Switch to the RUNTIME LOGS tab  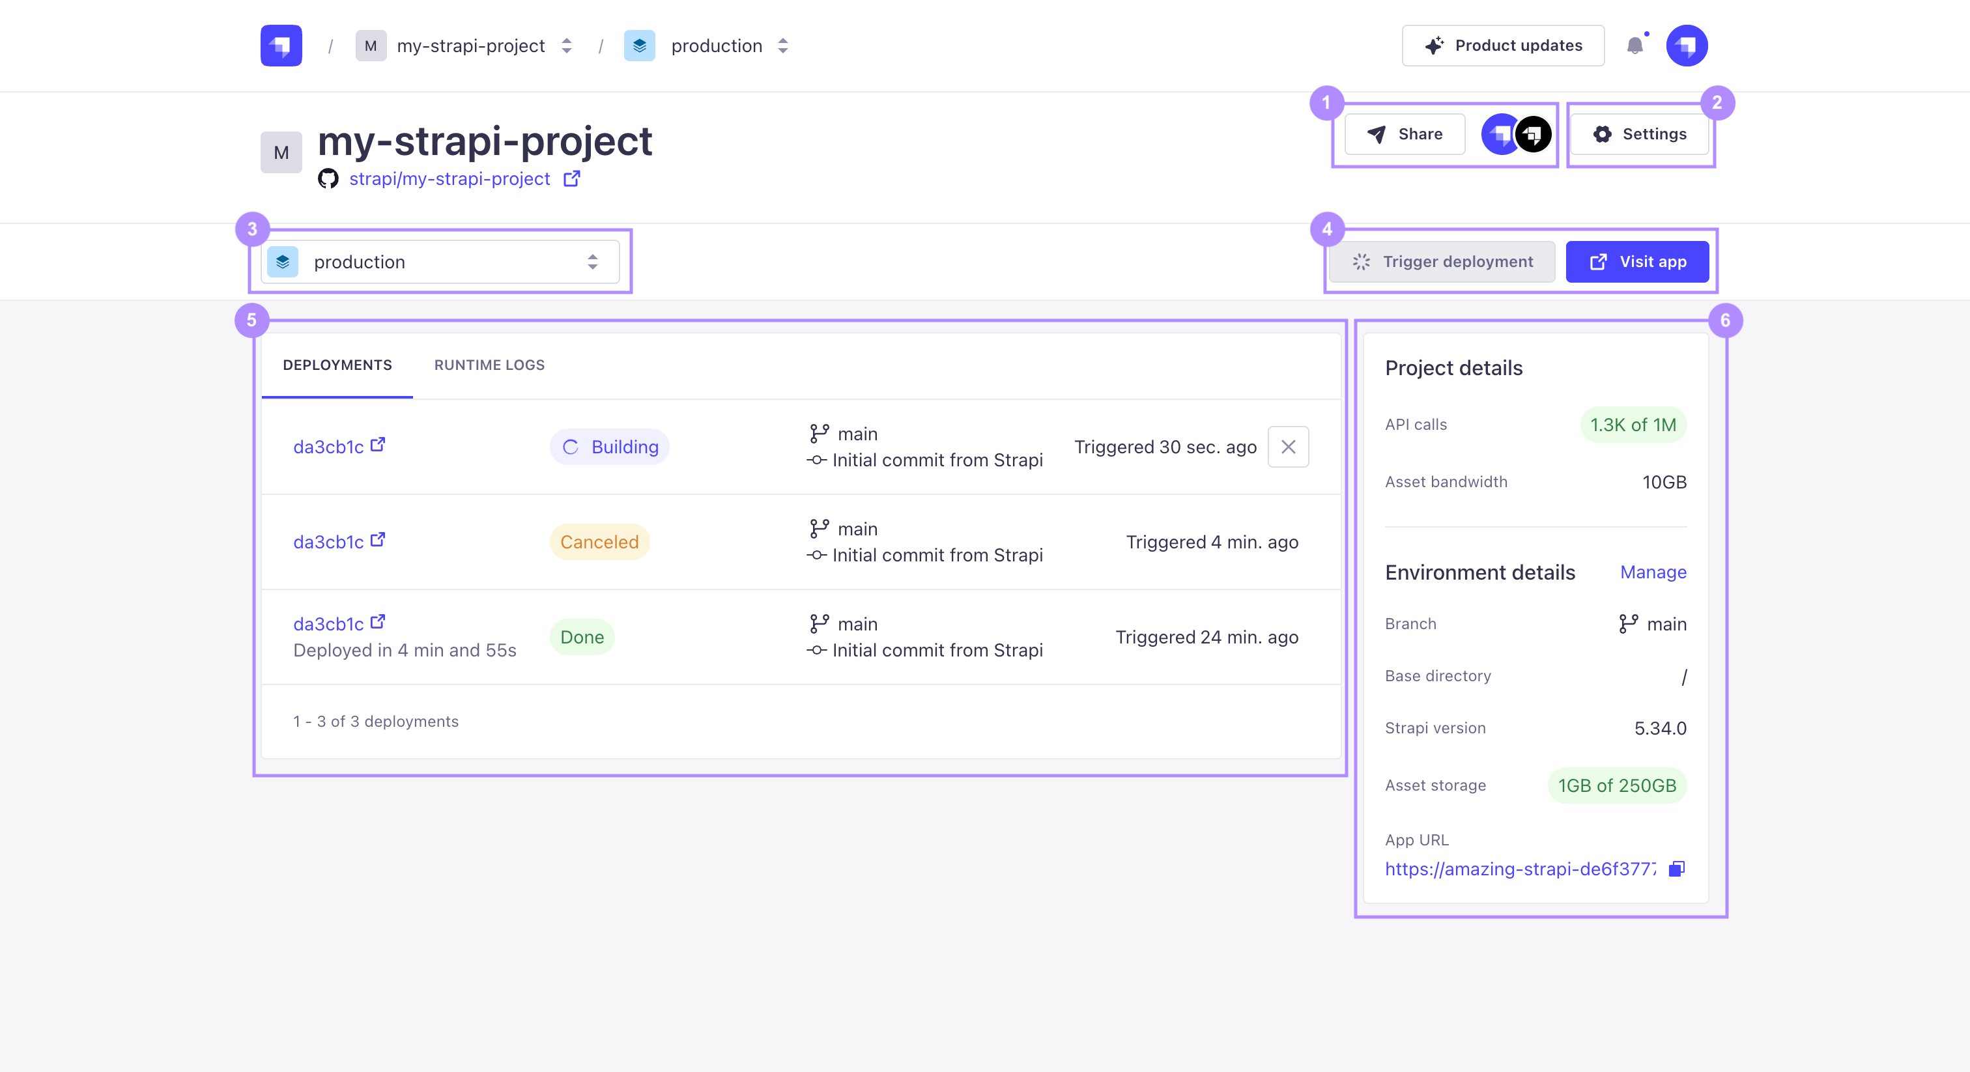489,365
